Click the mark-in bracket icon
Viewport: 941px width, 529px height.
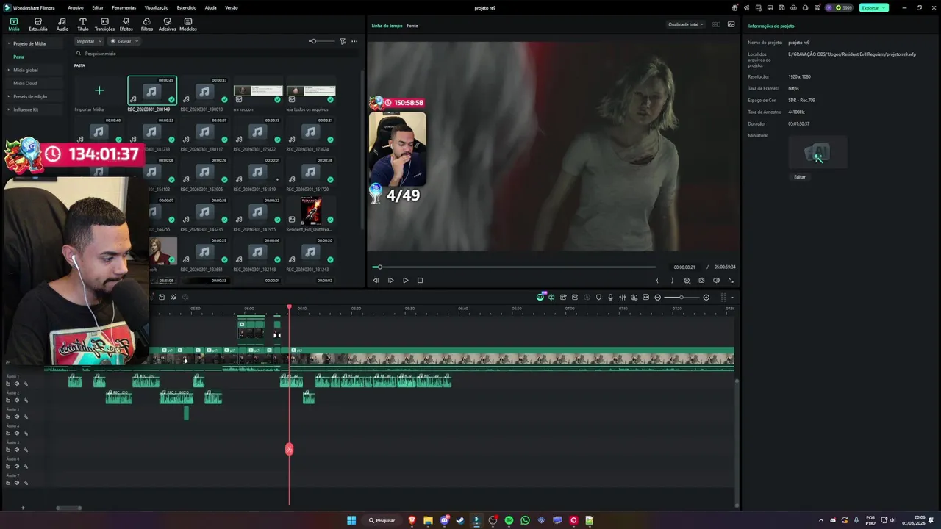[657, 280]
